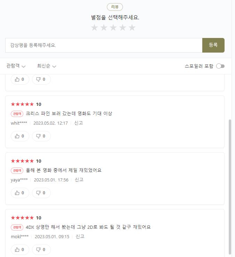Click the first rating star

point(94,28)
